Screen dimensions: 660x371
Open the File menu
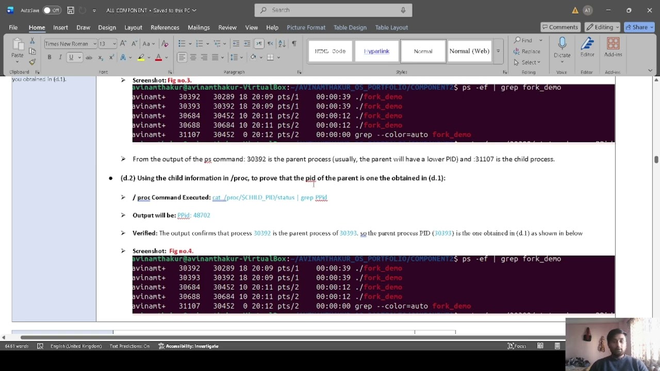pyautogui.click(x=13, y=27)
